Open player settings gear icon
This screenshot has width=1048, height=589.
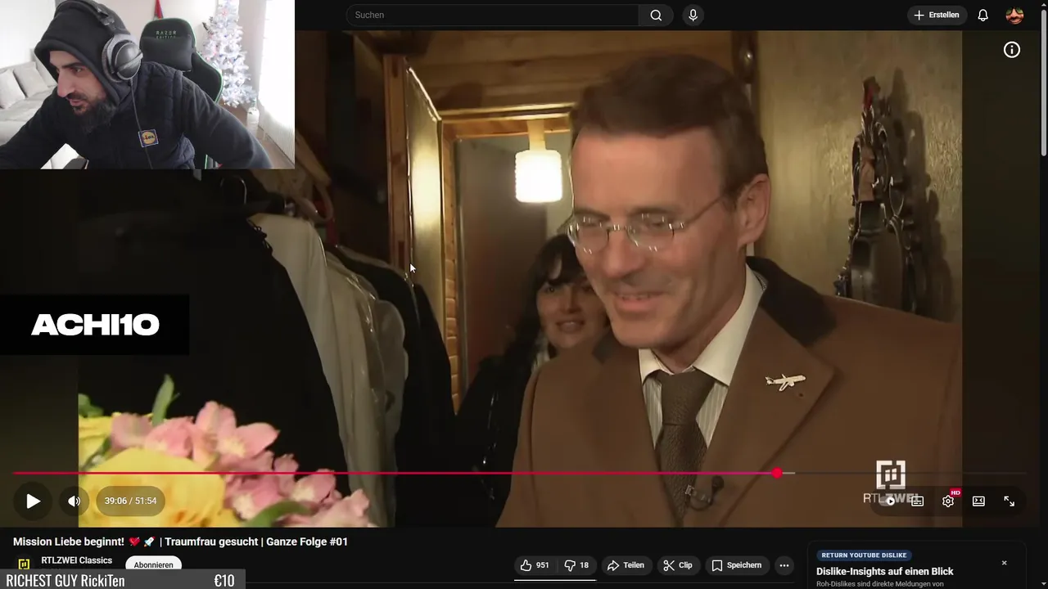pyautogui.click(x=948, y=501)
